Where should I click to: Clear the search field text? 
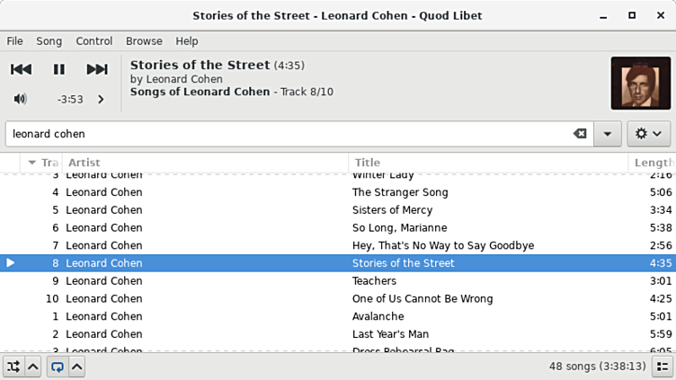click(x=580, y=134)
